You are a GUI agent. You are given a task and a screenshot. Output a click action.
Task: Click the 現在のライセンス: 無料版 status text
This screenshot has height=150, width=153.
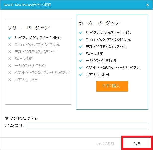point(21,119)
